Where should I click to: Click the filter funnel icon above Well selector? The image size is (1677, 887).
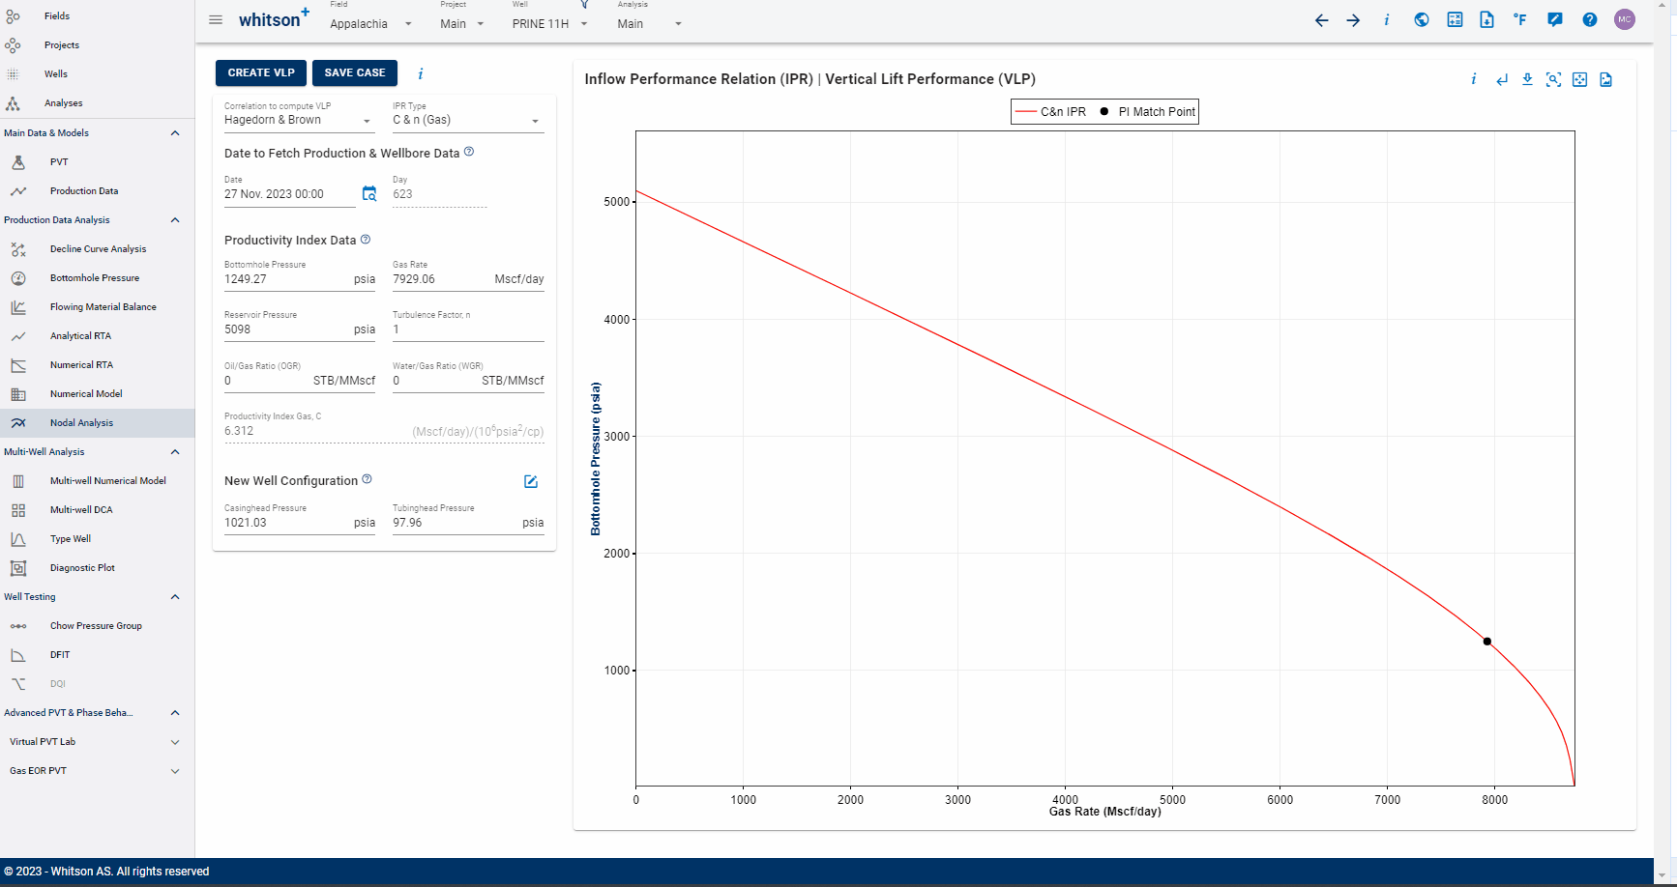click(584, 4)
